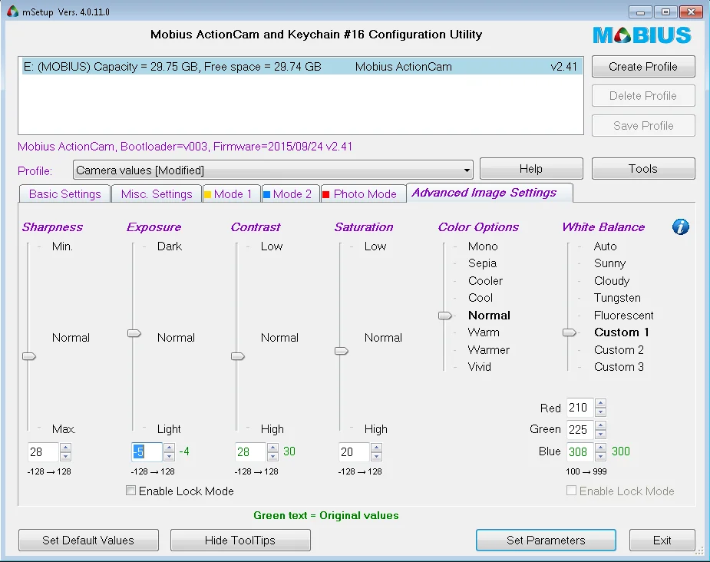Click the Hide ToolTips button
The image size is (710, 562).
240,541
